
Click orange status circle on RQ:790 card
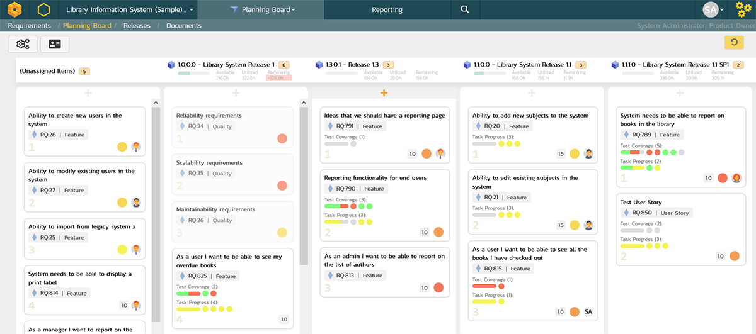pos(438,232)
